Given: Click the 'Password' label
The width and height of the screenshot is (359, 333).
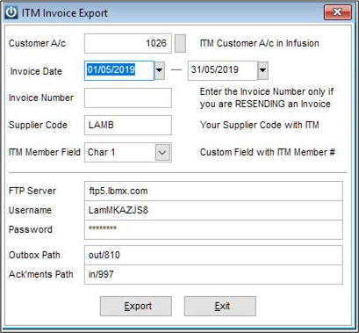Looking at the screenshot, I should 31,229.
